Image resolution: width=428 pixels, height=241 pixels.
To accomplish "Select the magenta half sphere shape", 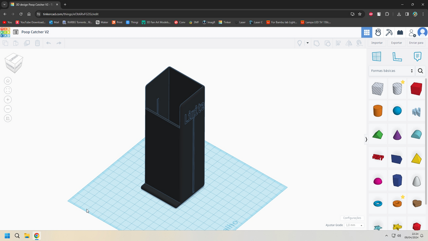I will tap(378, 181).
